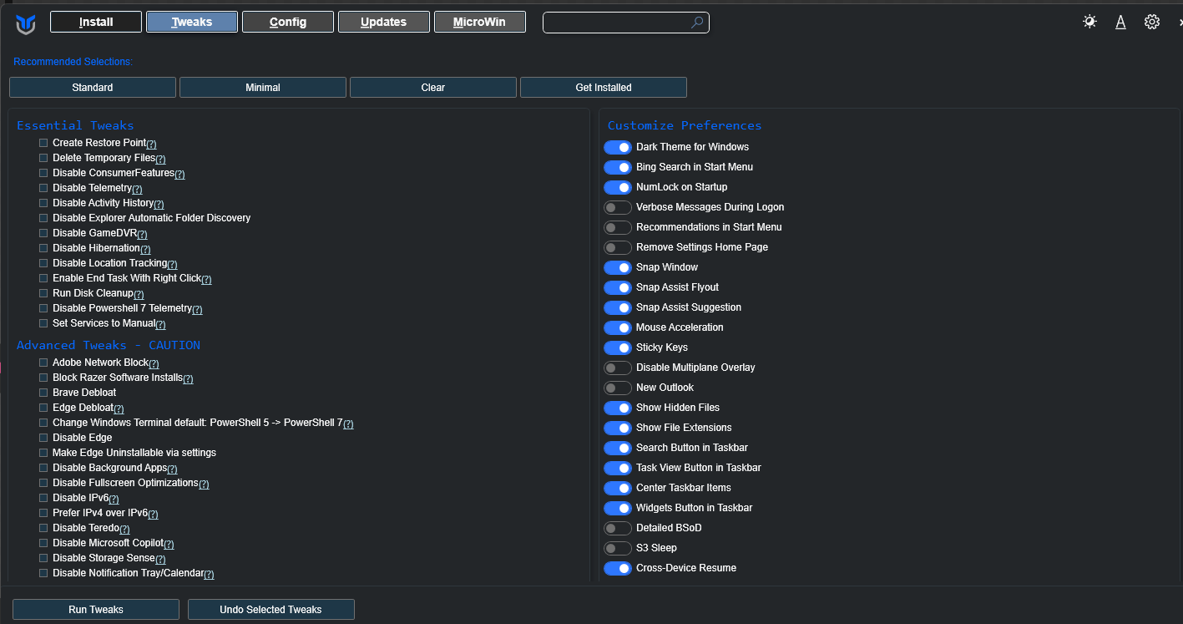Viewport: 1183px width, 624px height.
Task: Apply the Minimal preset
Action: (262, 87)
